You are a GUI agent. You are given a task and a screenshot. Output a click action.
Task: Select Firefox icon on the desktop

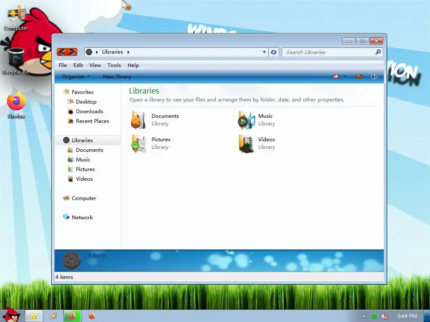click(x=16, y=105)
